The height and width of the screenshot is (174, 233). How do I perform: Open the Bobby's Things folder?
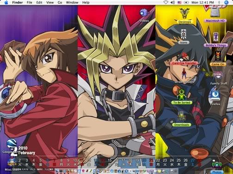[216, 37]
